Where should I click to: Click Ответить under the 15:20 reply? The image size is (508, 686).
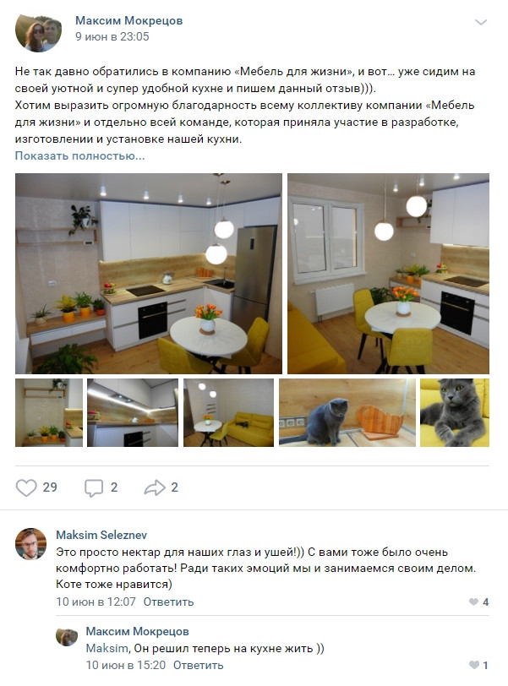pos(198,666)
